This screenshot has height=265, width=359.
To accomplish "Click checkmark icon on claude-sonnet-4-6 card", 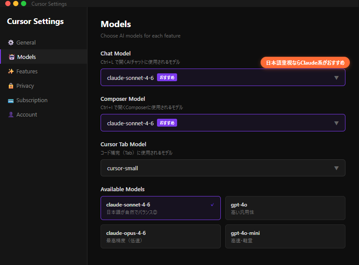I will tap(212, 204).
